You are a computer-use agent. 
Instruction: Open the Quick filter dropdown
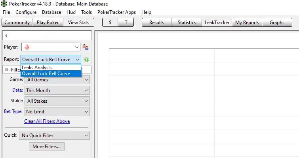pyautogui.click(x=54, y=135)
